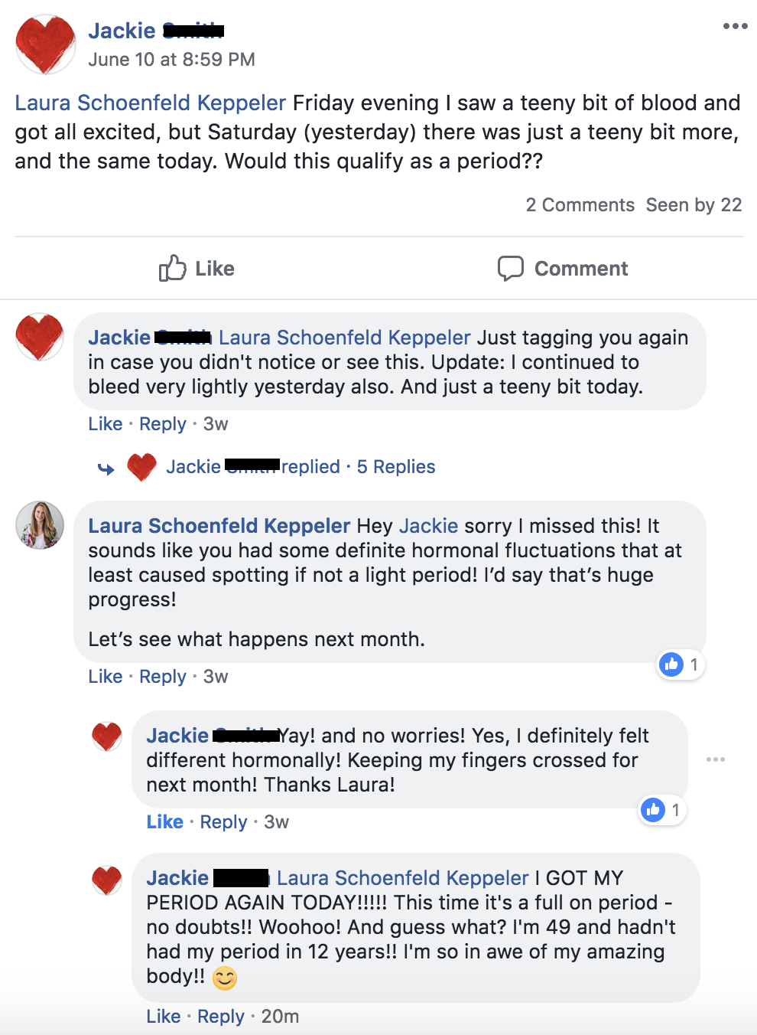The width and height of the screenshot is (757, 1035).
Task: Open the '2 Comments' count
Action: tap(580, 205)
